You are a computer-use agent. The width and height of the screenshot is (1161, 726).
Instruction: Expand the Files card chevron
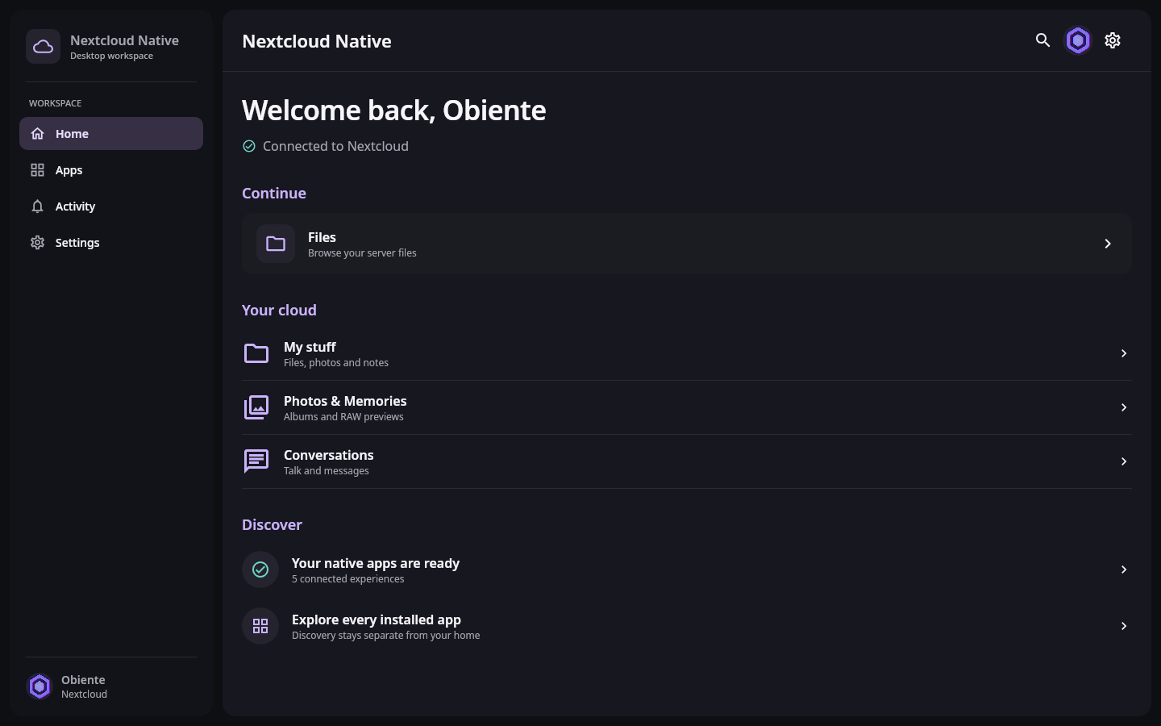[x=1108, y=244]
